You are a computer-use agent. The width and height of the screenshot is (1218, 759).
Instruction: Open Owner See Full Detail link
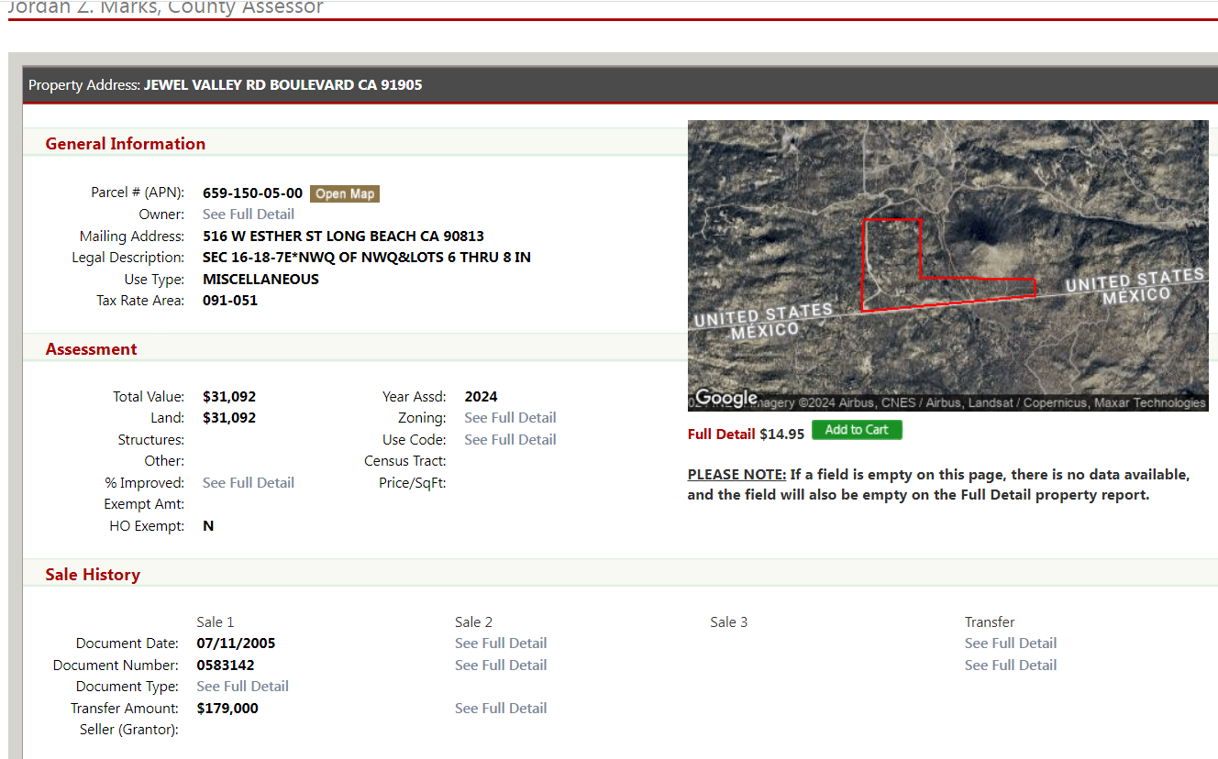pos(249,214)
